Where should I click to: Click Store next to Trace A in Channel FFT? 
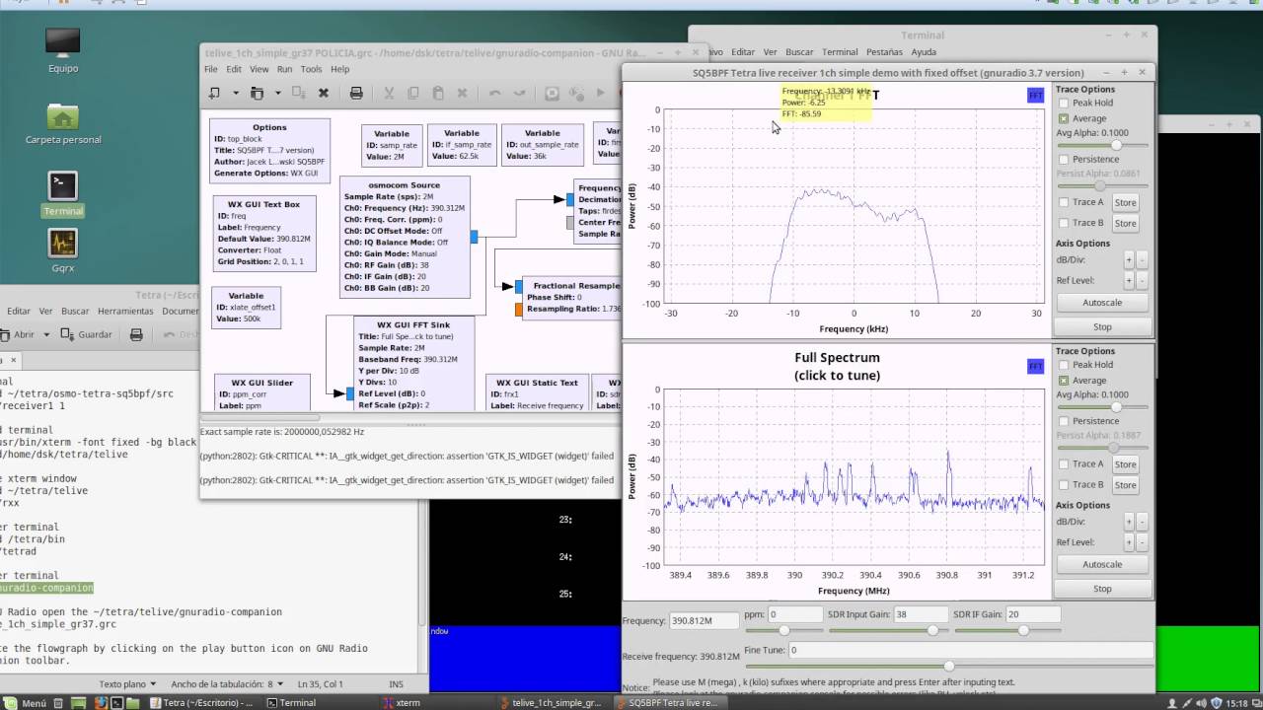(x=1125, y=202)
